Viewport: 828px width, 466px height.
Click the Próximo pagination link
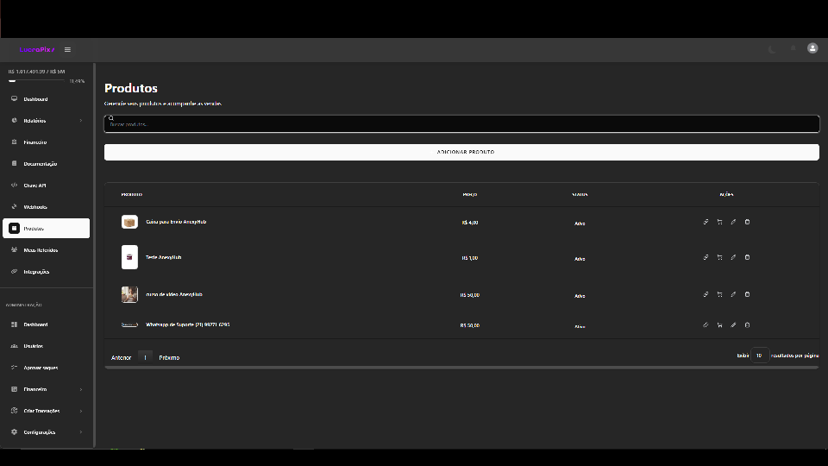[169, 357]
